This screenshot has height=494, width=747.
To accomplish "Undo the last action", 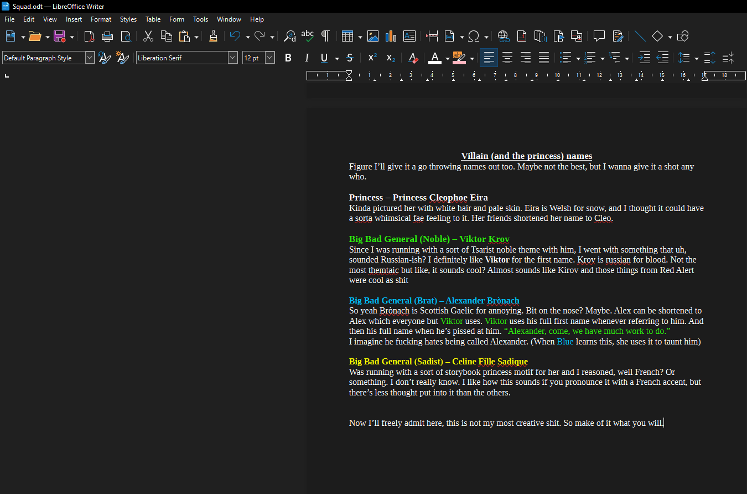I will tap(235, 37).
